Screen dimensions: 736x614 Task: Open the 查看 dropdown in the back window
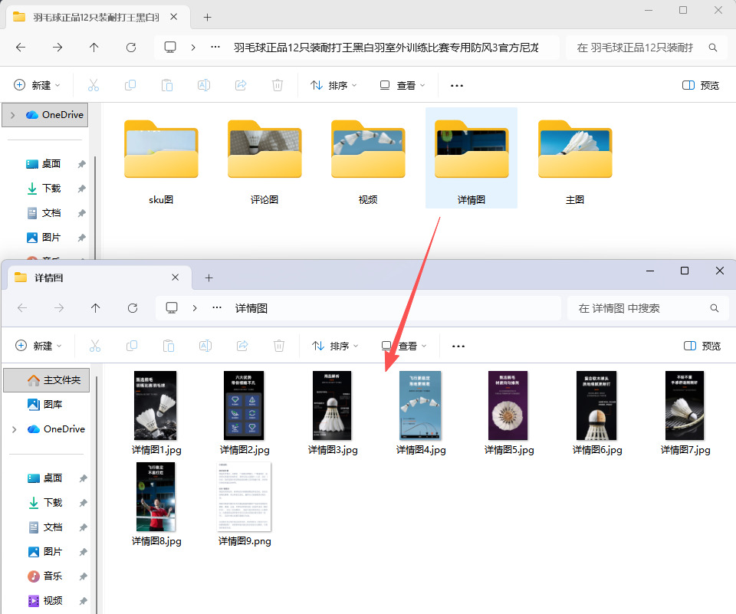point(402,85)
